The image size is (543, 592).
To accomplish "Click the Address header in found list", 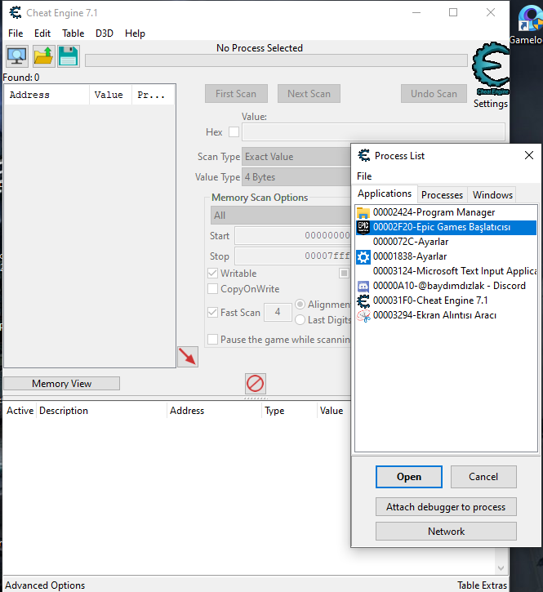I will [47, 95].
